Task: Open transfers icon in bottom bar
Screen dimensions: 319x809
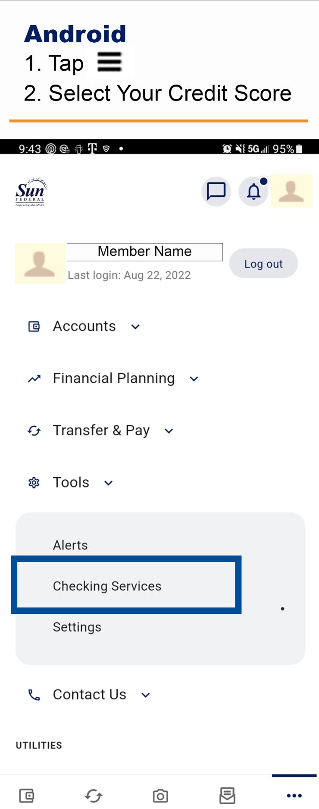Action: click(x=94, y=795)
